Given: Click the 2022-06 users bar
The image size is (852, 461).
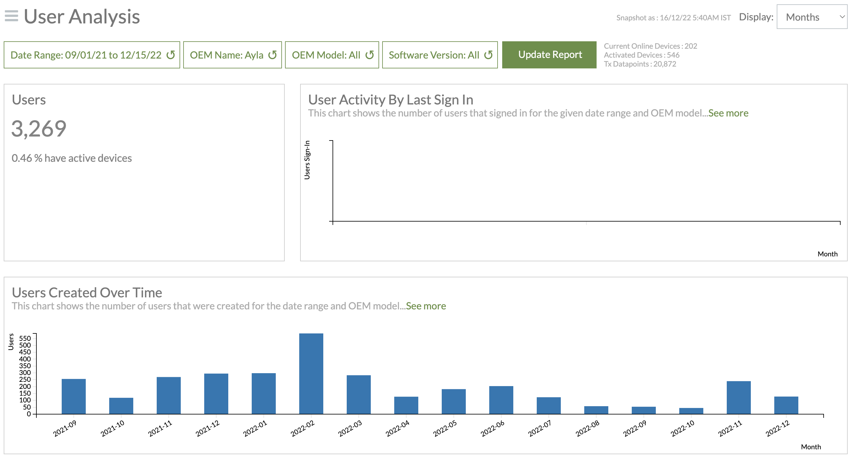Looking at the screenshot, I should point(501,400).
